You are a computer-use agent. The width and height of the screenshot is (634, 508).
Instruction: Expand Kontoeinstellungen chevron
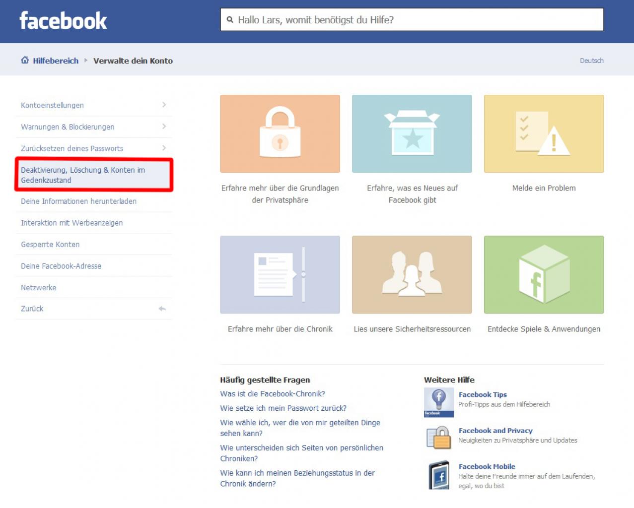(x=164, y=105)
